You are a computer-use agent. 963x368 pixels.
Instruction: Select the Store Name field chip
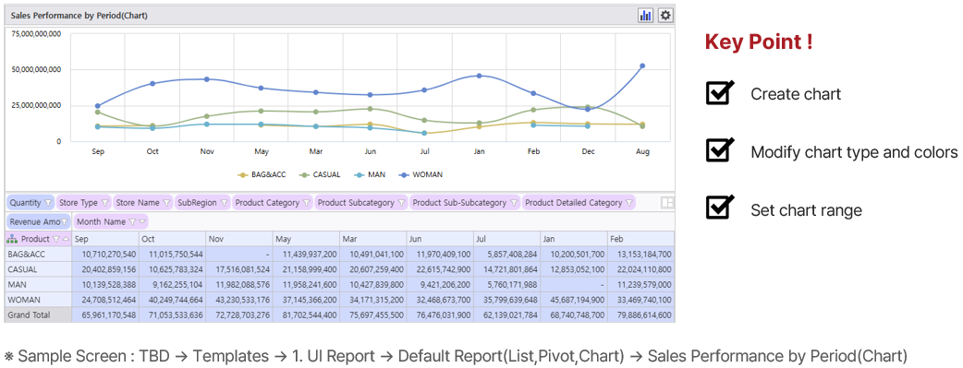pos(143,202)
